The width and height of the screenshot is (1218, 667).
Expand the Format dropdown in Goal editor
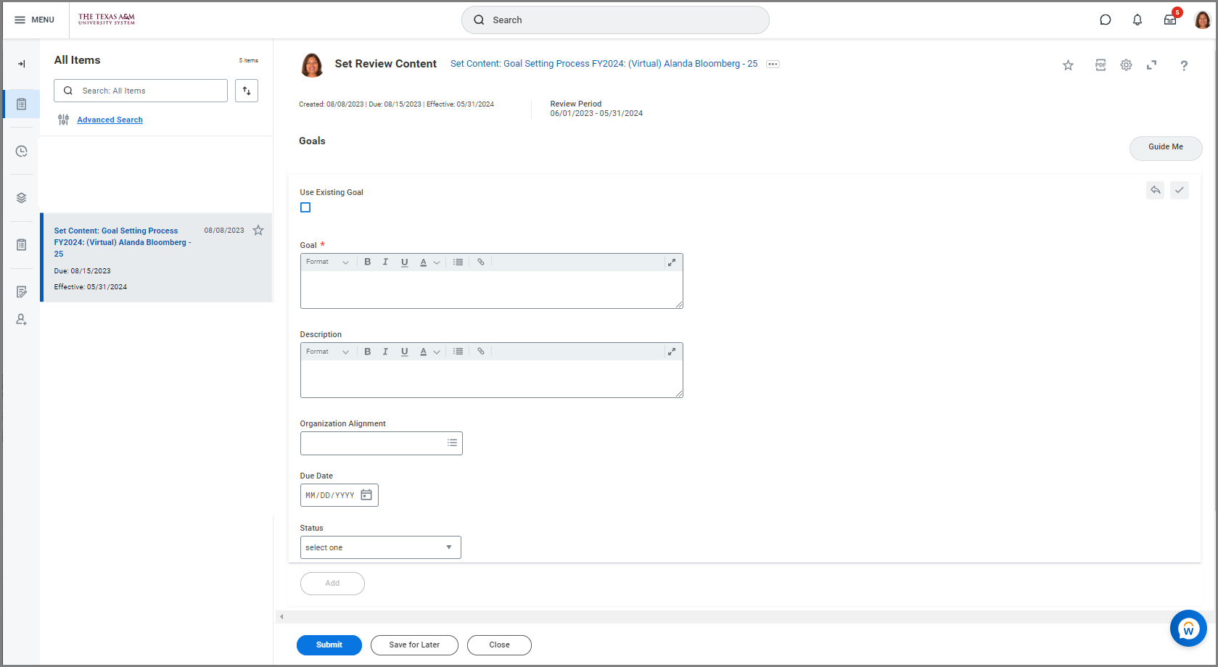(x=327, y=262)
